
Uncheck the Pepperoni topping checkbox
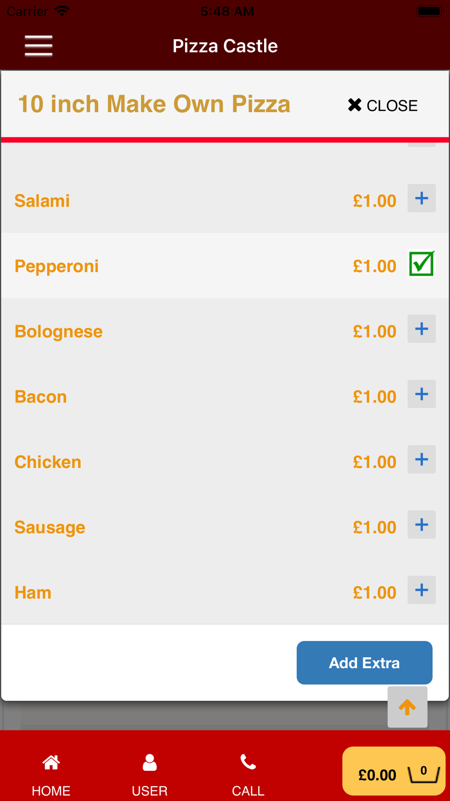point(421,264)
